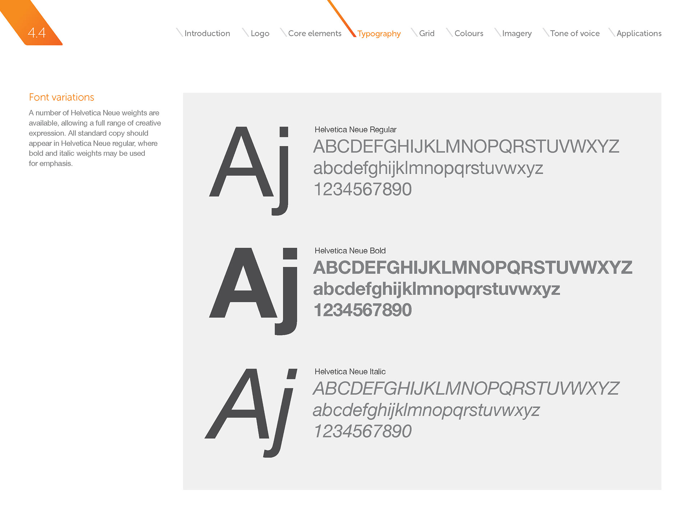Jump to the Applications tab
This screenshot has width=690, height=517.
(x=639, y=33)
